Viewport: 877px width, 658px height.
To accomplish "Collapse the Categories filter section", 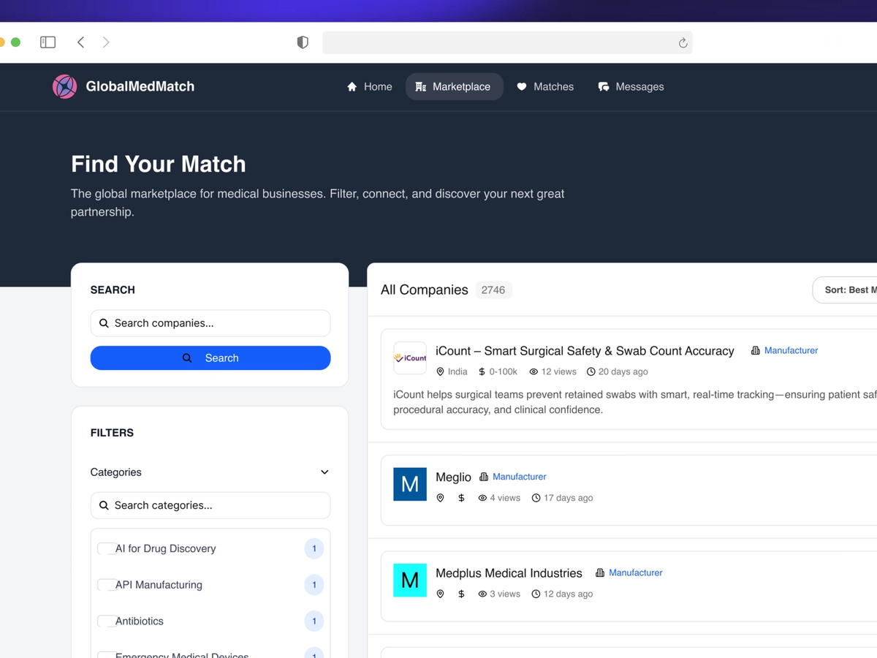I will tap(324, 472).
